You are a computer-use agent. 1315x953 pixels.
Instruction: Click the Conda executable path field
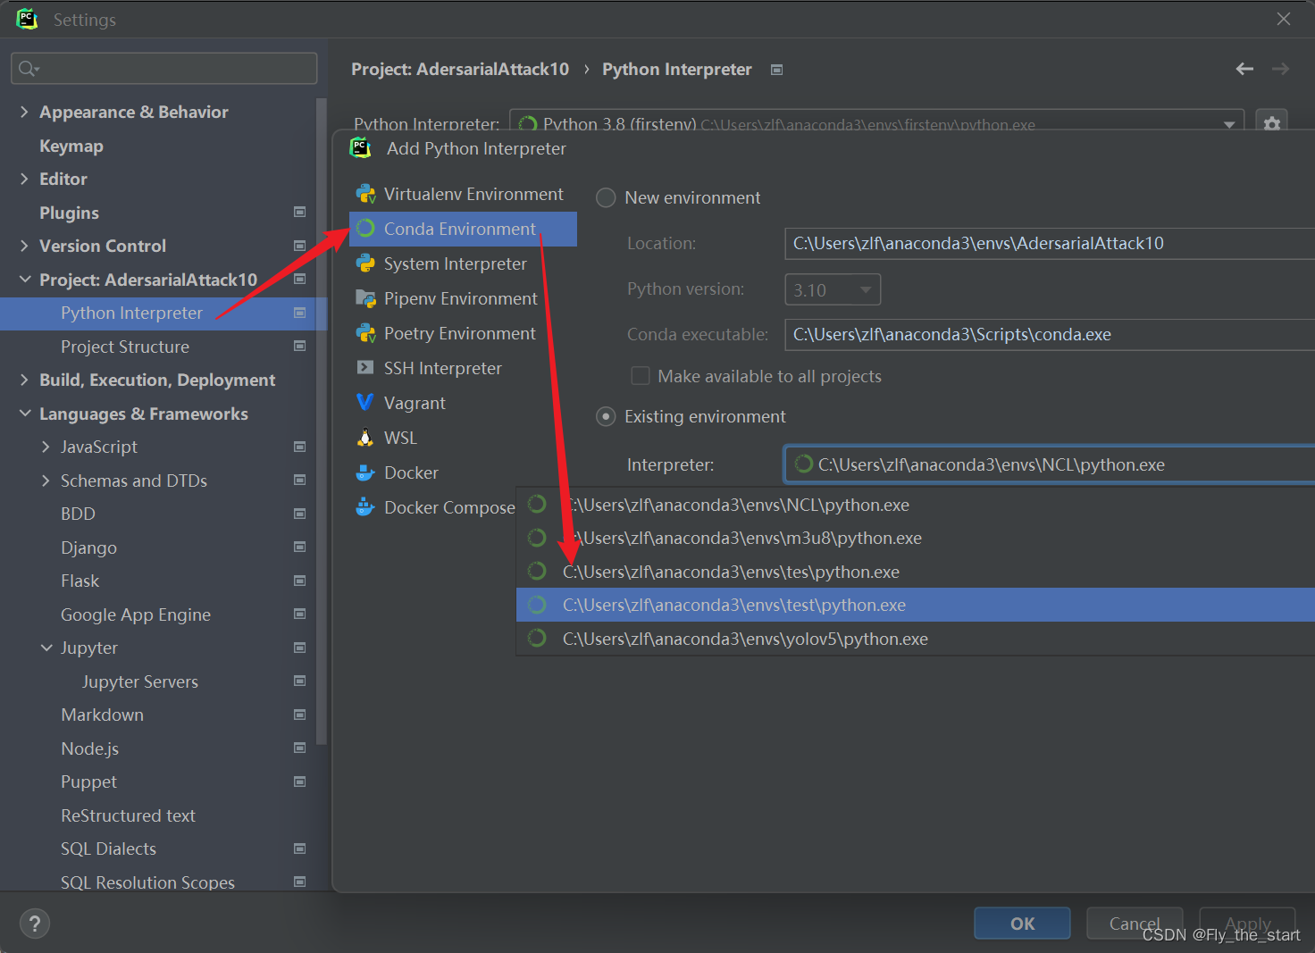1050,334
